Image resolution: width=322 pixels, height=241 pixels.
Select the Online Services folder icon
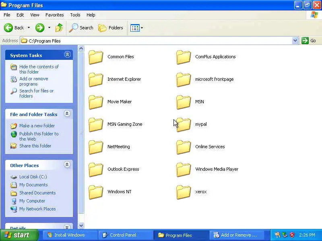pos(184,147)
